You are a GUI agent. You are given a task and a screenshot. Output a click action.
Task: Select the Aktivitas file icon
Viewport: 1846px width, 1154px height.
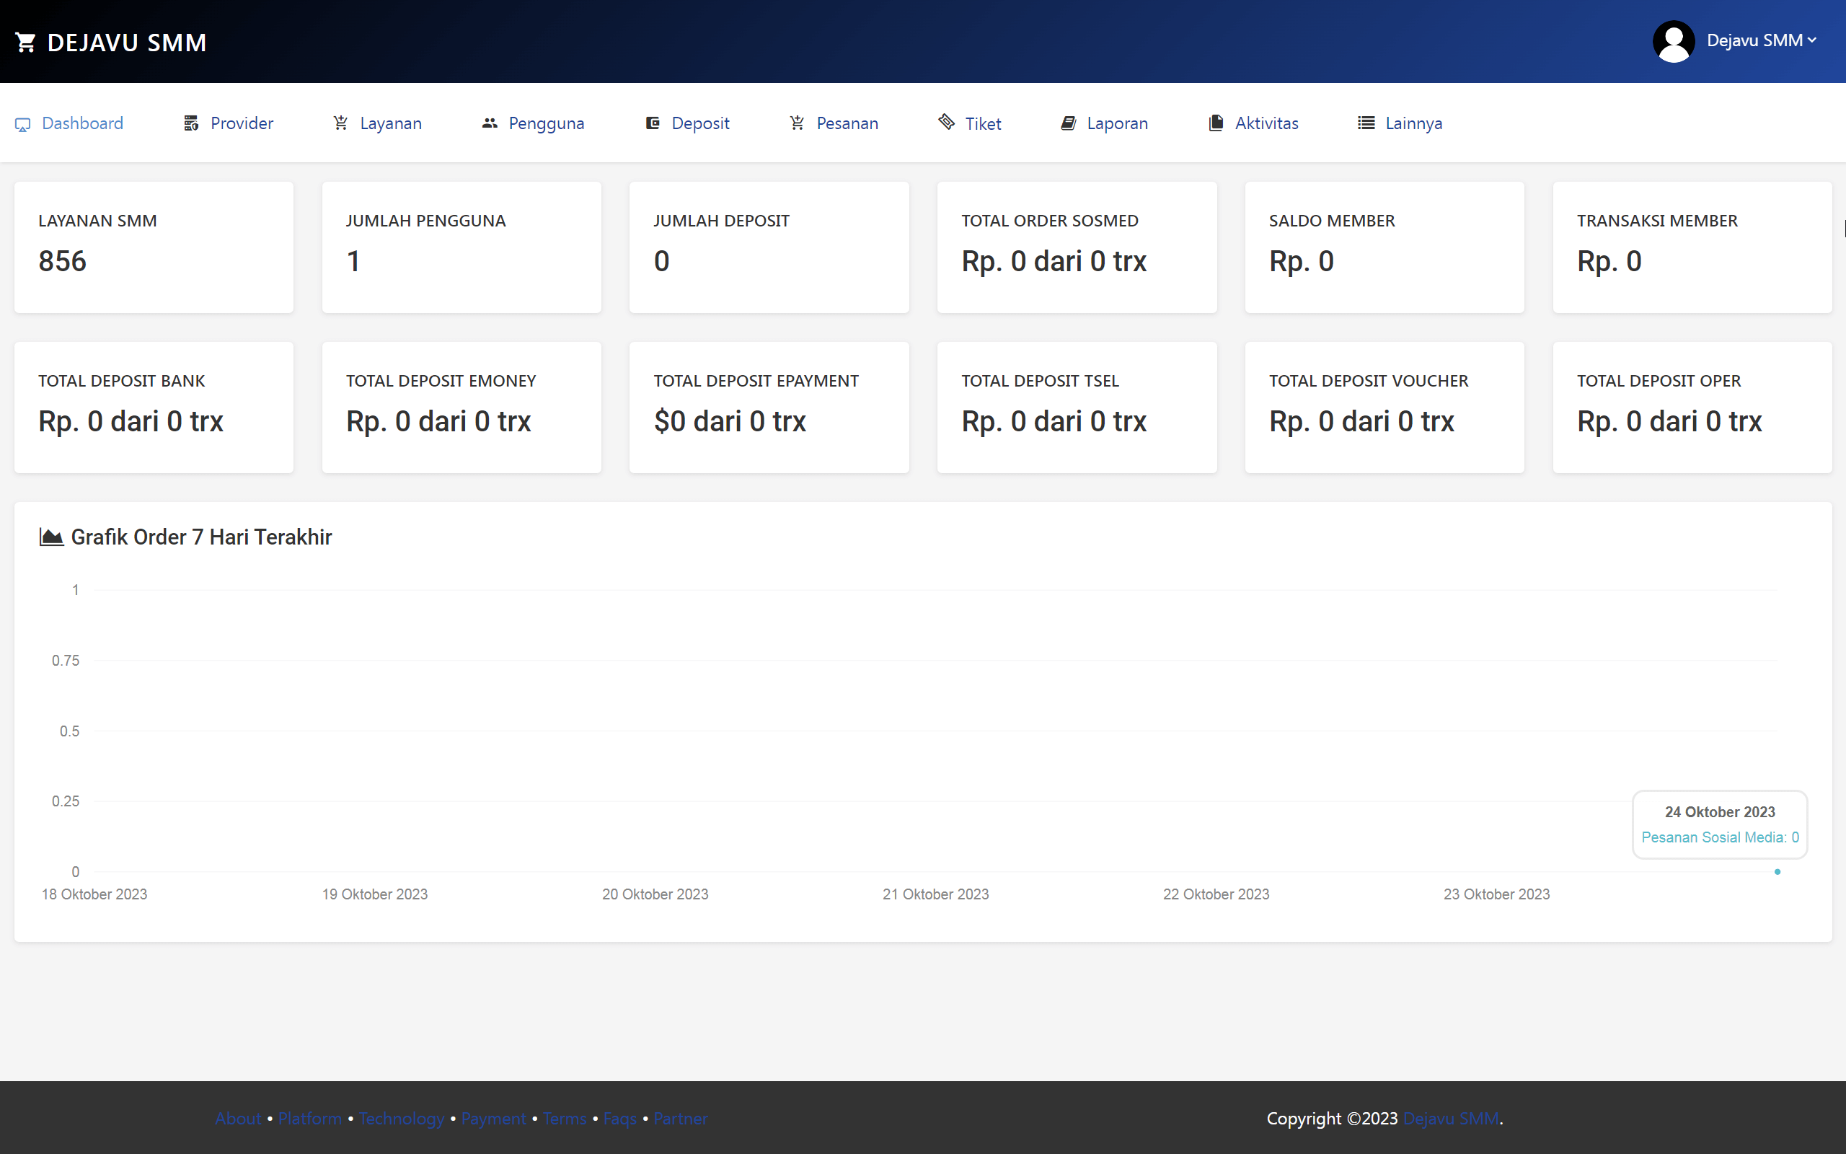coord(1214,123)
